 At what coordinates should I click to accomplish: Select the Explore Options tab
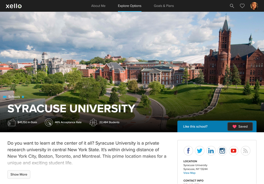(130, 6)
